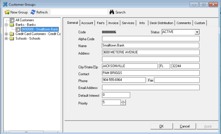Click the Apply button
Screen dimensions: 221x134
click(x=208, y=126)
